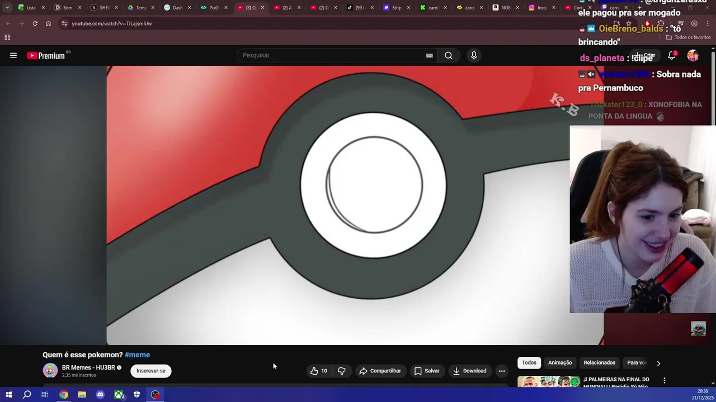The image size is (716, 402).
Task: Dislike the video with thumbs down
Action: (342, 371)
